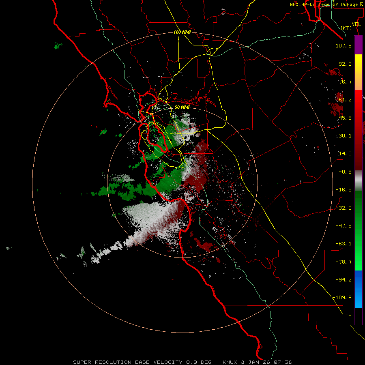Click the VEL label above the color scale
The image size is (365, 365).
pyautogui.click(x=356, y=24)
